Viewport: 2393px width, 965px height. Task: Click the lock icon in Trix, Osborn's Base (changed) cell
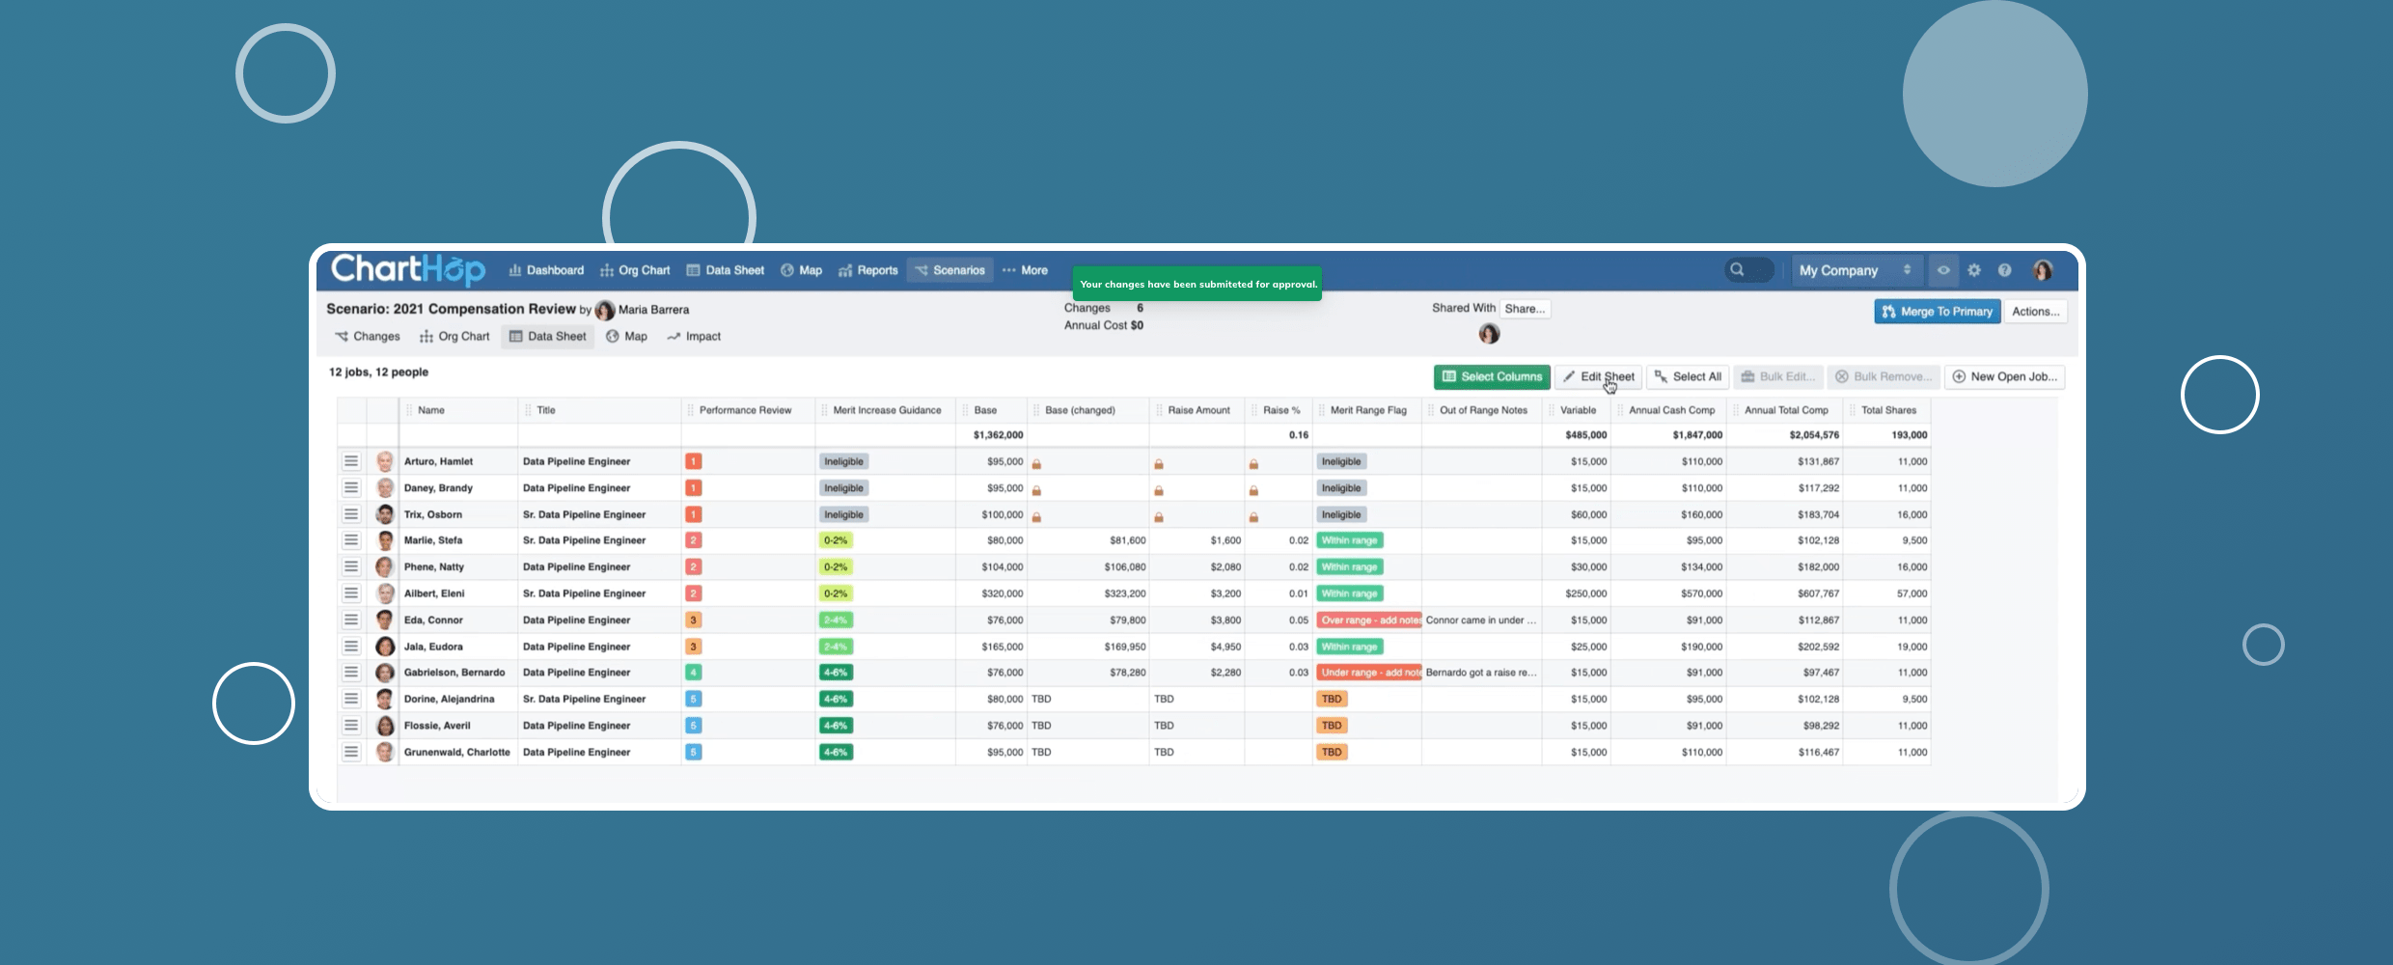1036,516
